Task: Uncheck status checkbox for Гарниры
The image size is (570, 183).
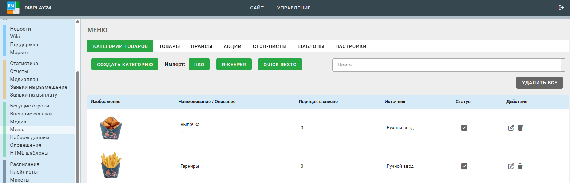Action: 464,166
